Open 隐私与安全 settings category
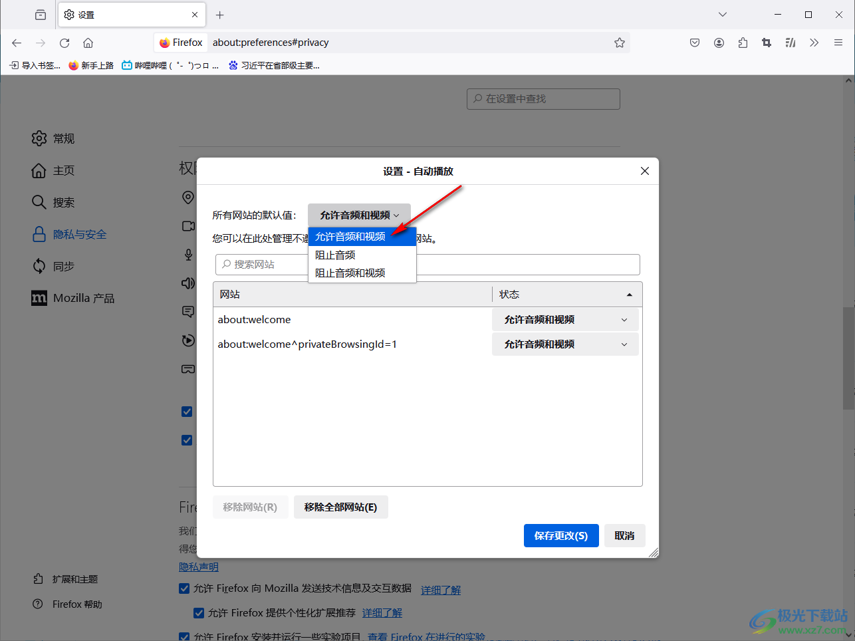Screen dimensions: 855x641 (69, 234)
